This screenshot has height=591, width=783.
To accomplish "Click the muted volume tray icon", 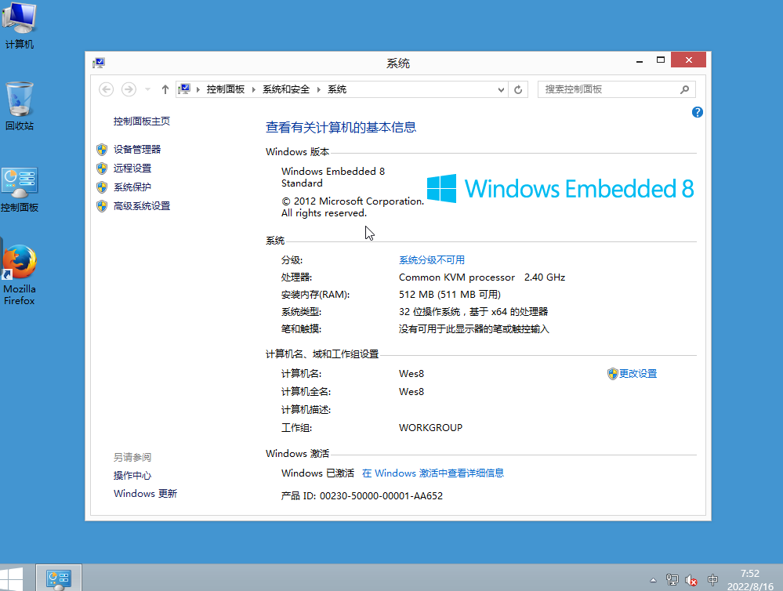I will tap(691, 579).
